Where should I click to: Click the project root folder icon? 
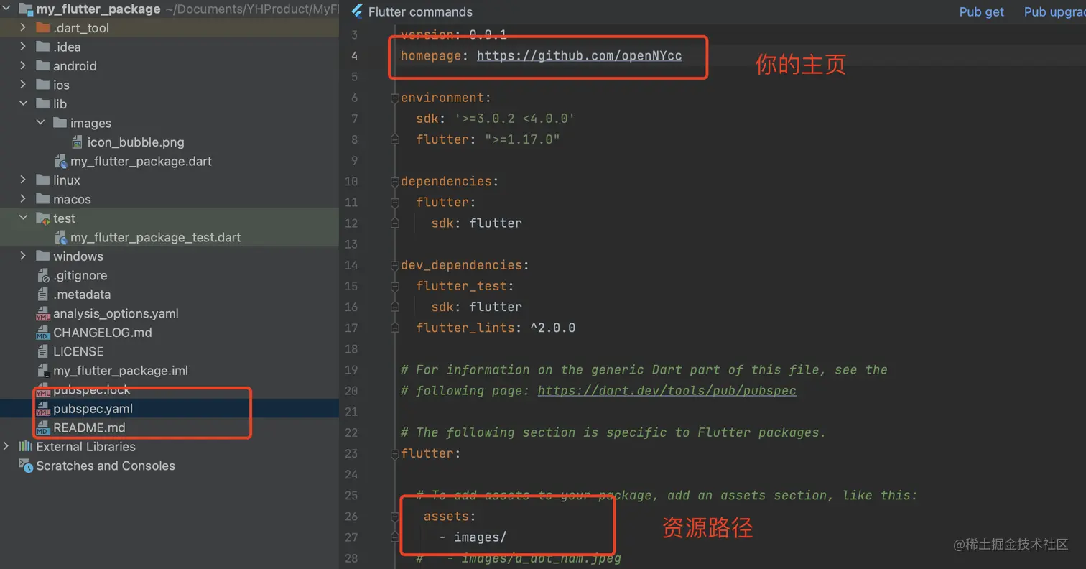(x=26, y=9)
